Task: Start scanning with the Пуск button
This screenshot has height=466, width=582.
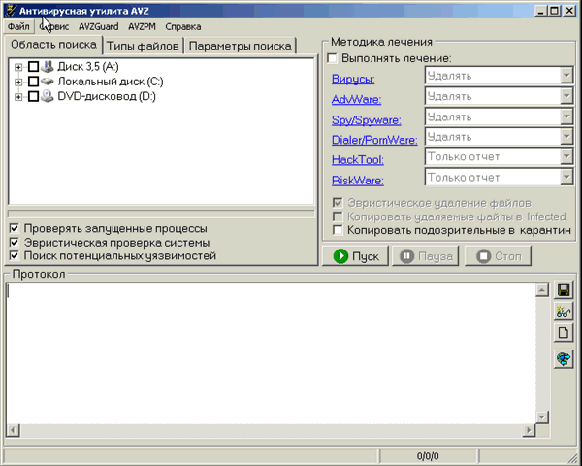Action: [x=355, y=256]
